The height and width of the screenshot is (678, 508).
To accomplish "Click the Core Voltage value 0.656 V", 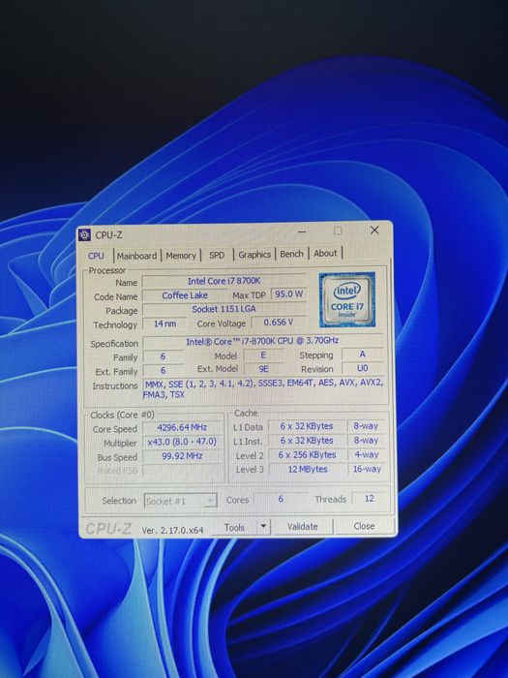I will click(279, 323).
